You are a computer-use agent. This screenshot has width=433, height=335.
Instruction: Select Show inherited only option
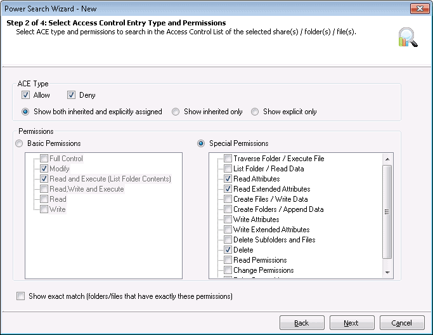click(176, 112)
